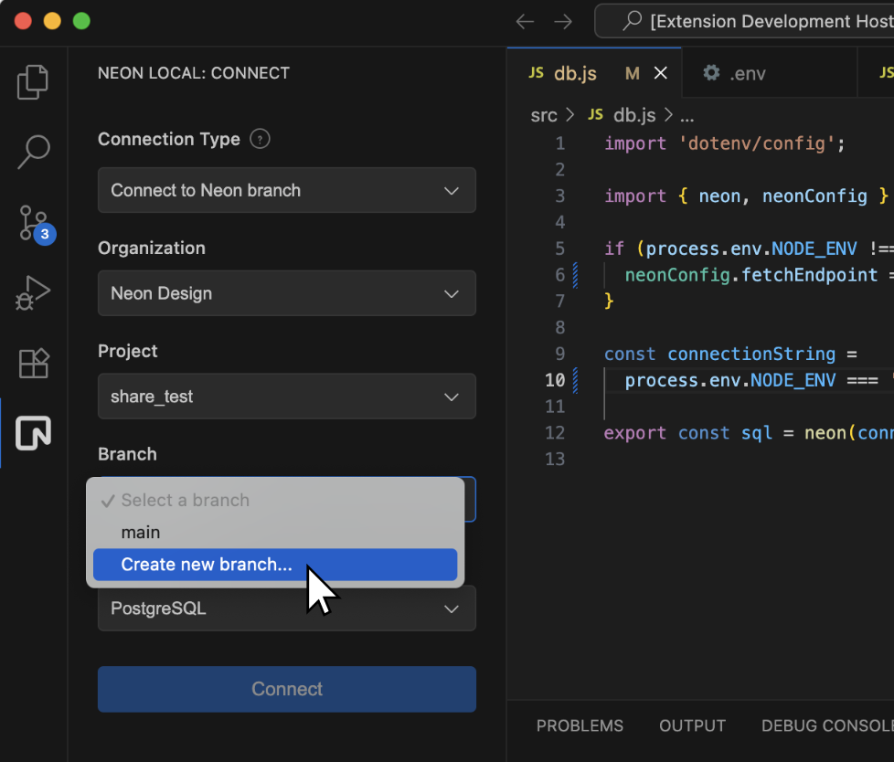The width and height of the screenshot is (894, 762).
Task: Click the Connect button
Action: (x=287, y=690)
